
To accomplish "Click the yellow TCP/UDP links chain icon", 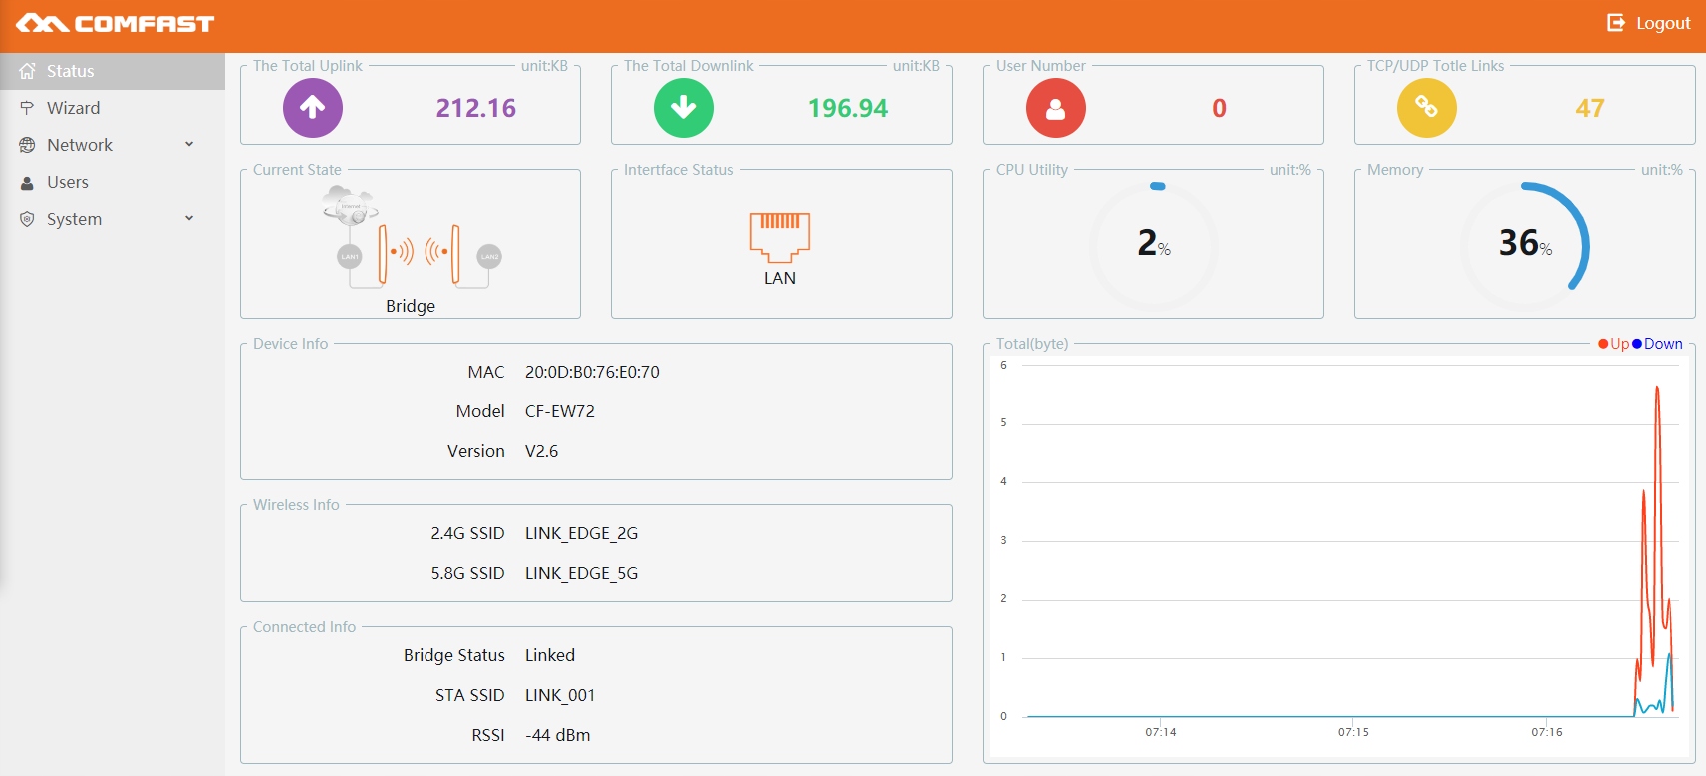I will coord(1426,108).
